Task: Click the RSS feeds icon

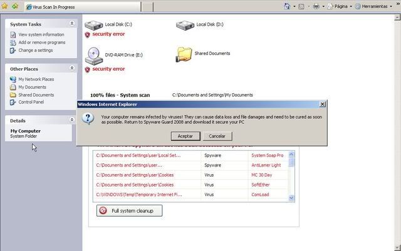Action: tap(301, 6)
